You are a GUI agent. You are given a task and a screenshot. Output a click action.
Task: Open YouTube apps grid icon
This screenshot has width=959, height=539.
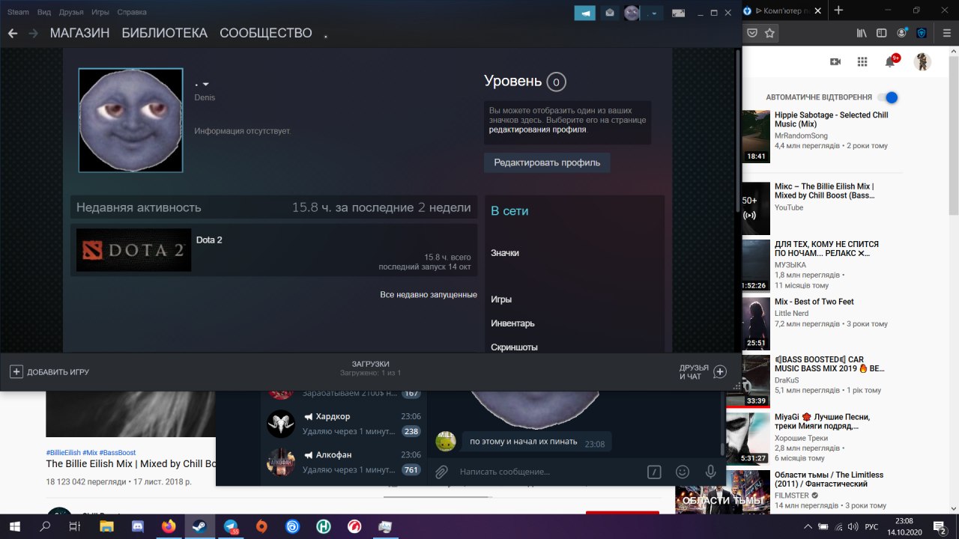(x=862, y=61)
